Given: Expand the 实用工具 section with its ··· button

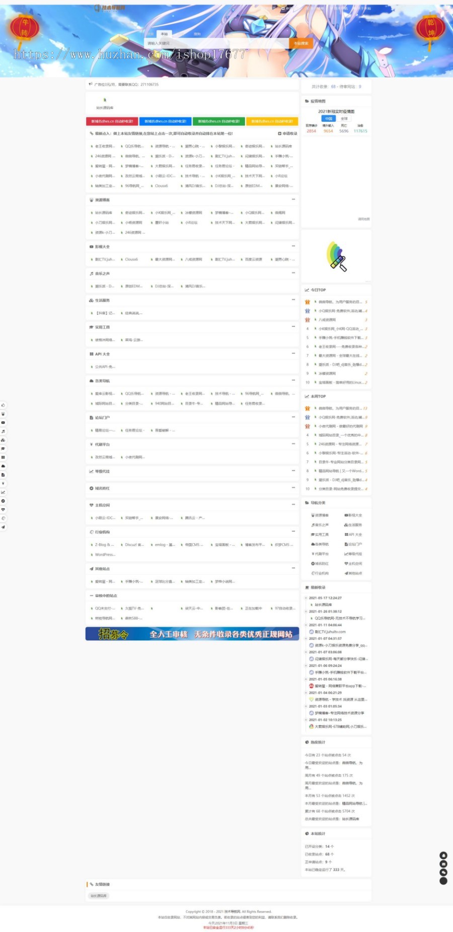Looking at the screenshot, I should (x=293, y=326).
